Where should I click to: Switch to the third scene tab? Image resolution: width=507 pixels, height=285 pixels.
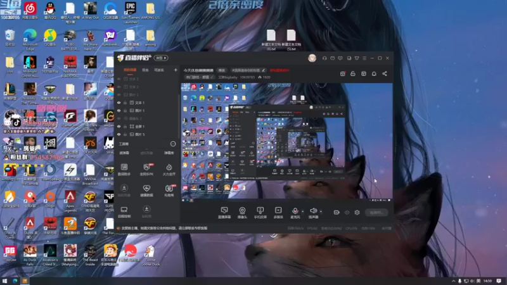[x=159, y=70]
